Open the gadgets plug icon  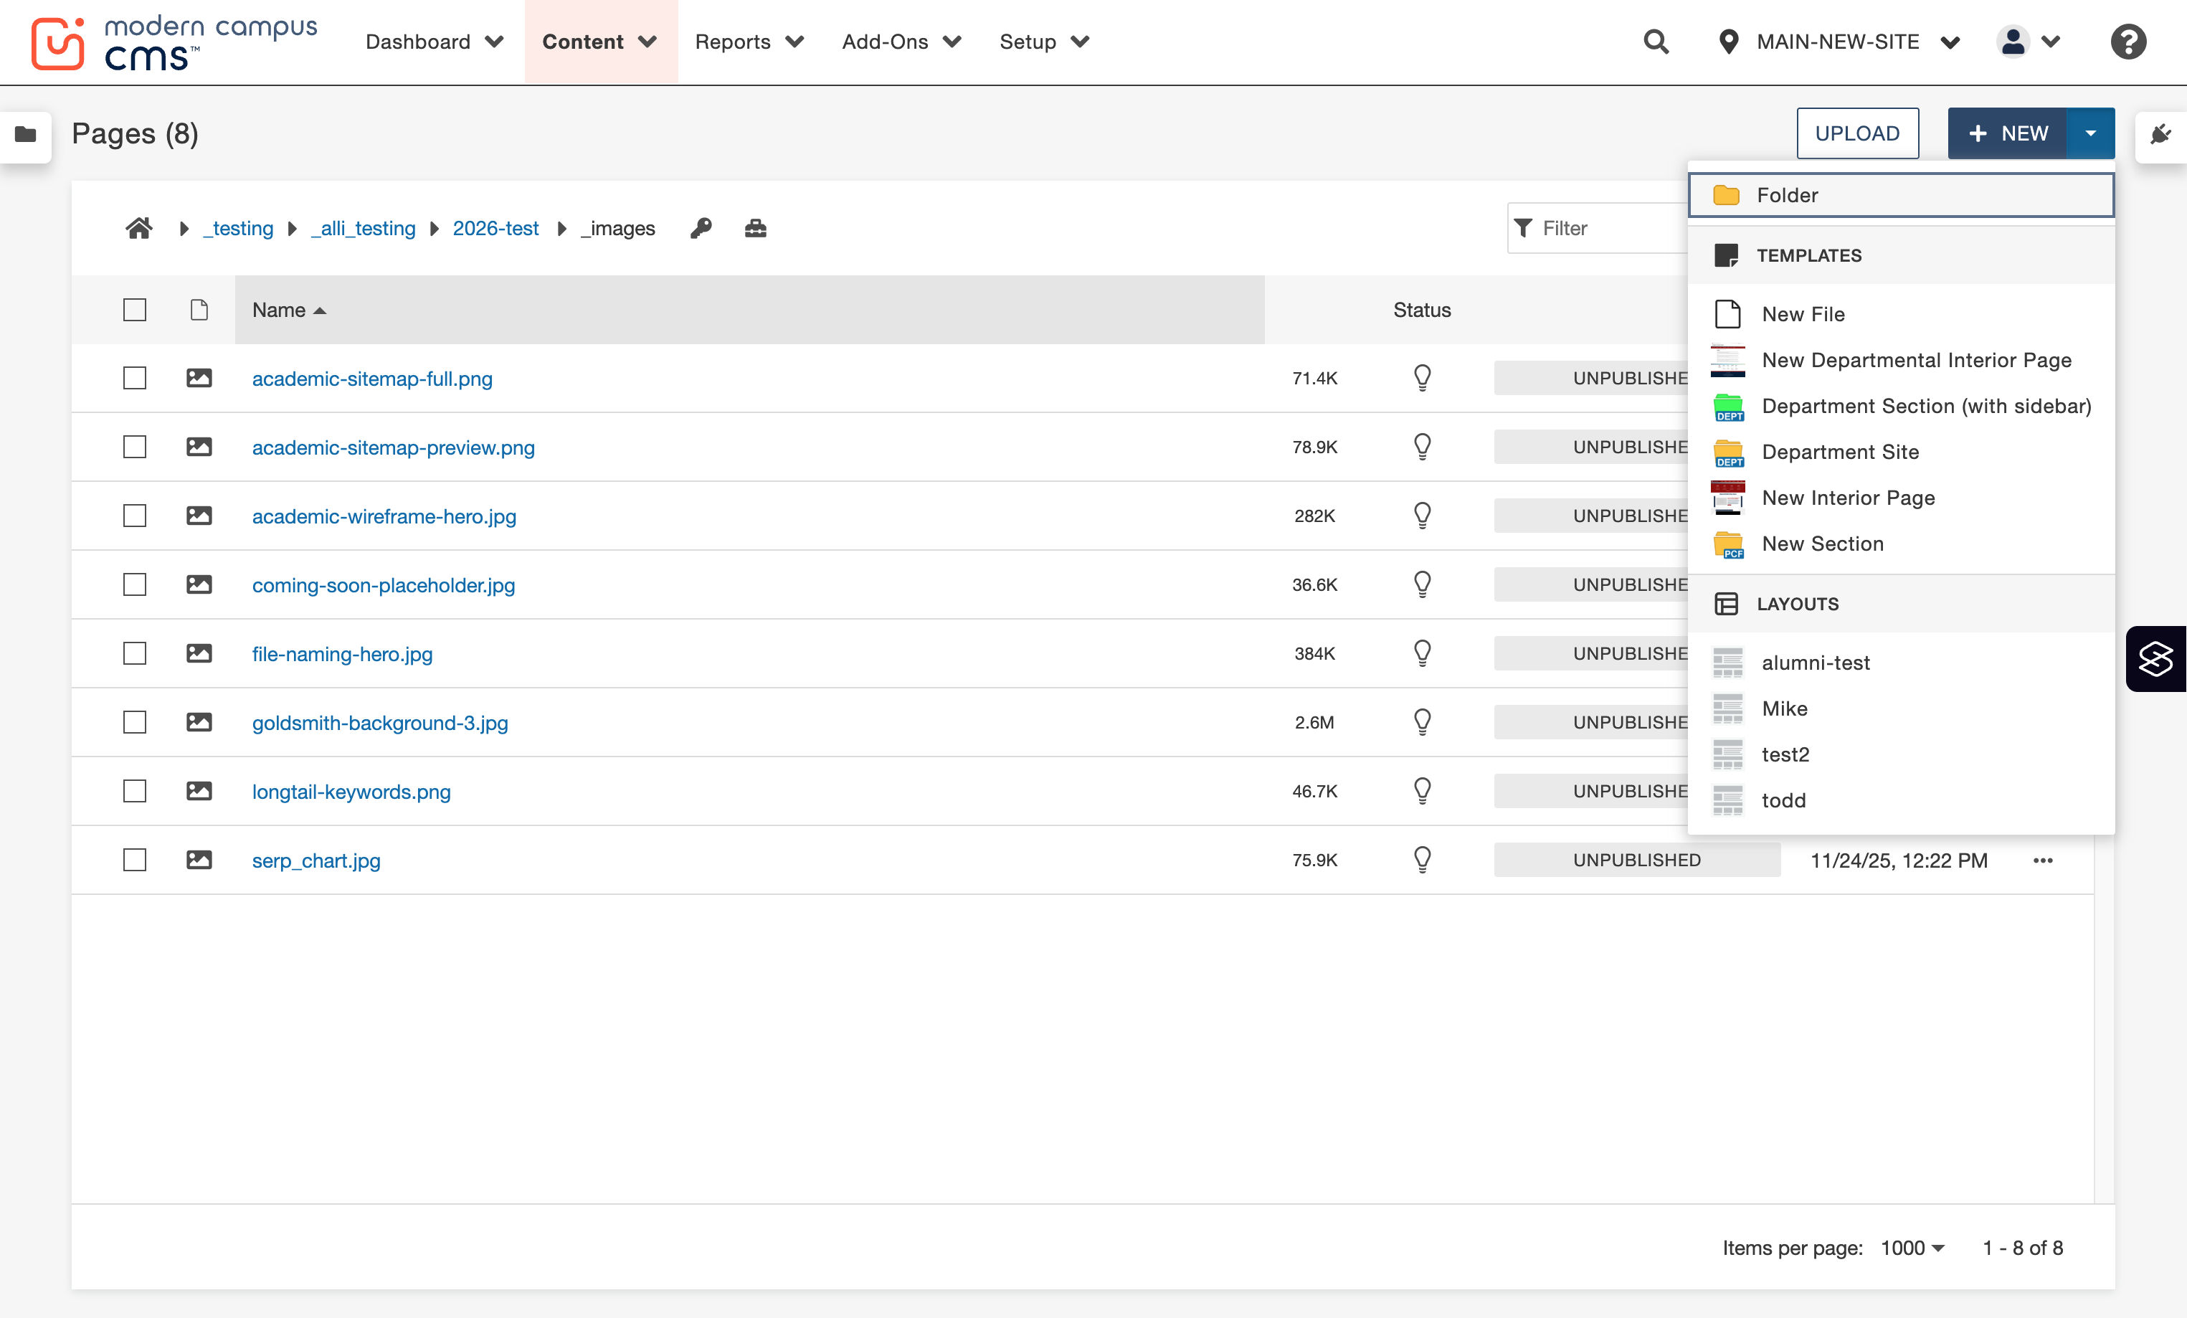(x=2161, y=134)
